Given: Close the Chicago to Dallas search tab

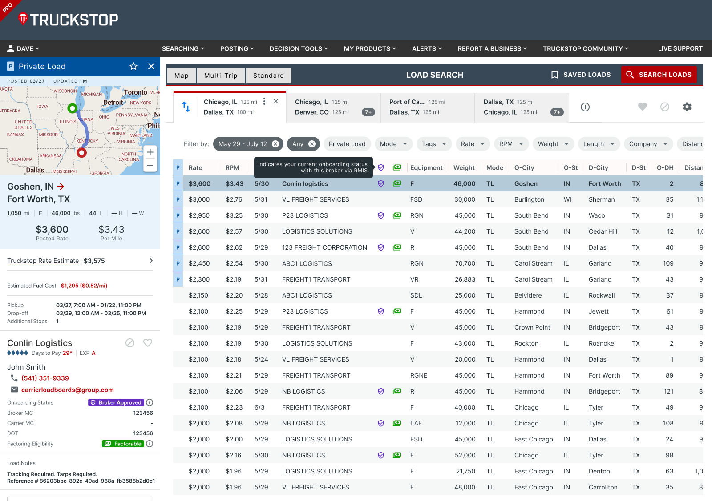Looking at the screenshot, I should 276,102.
